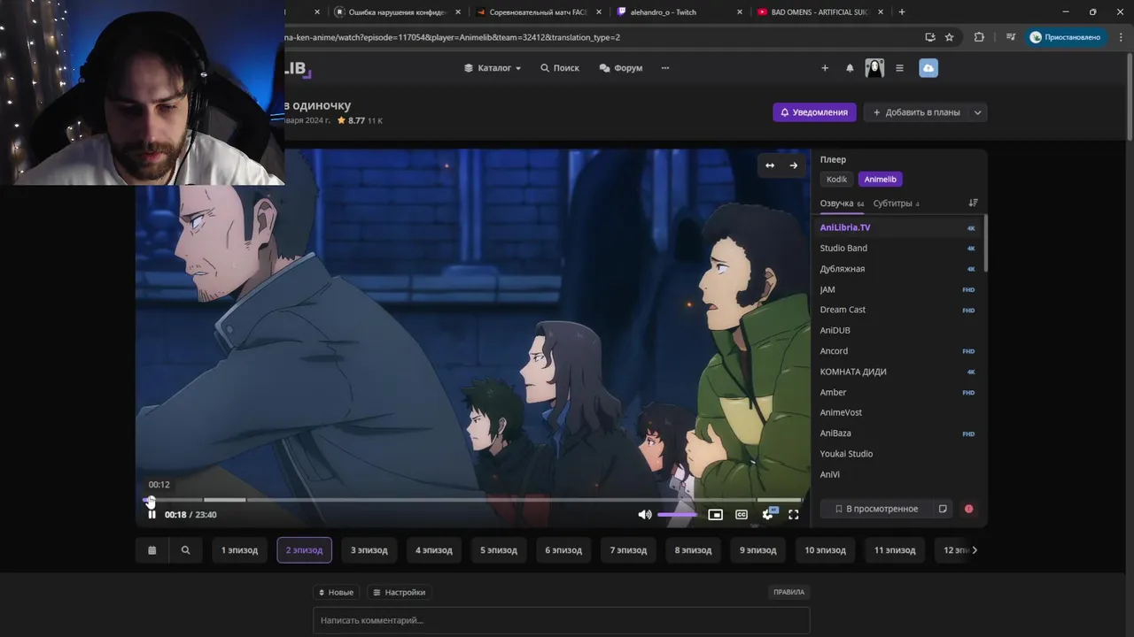
Task: Enable picture-in-picture mode
Action: (x=715, y=514)
